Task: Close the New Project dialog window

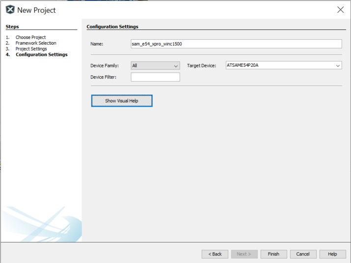Action: click(x=340, y=10)
